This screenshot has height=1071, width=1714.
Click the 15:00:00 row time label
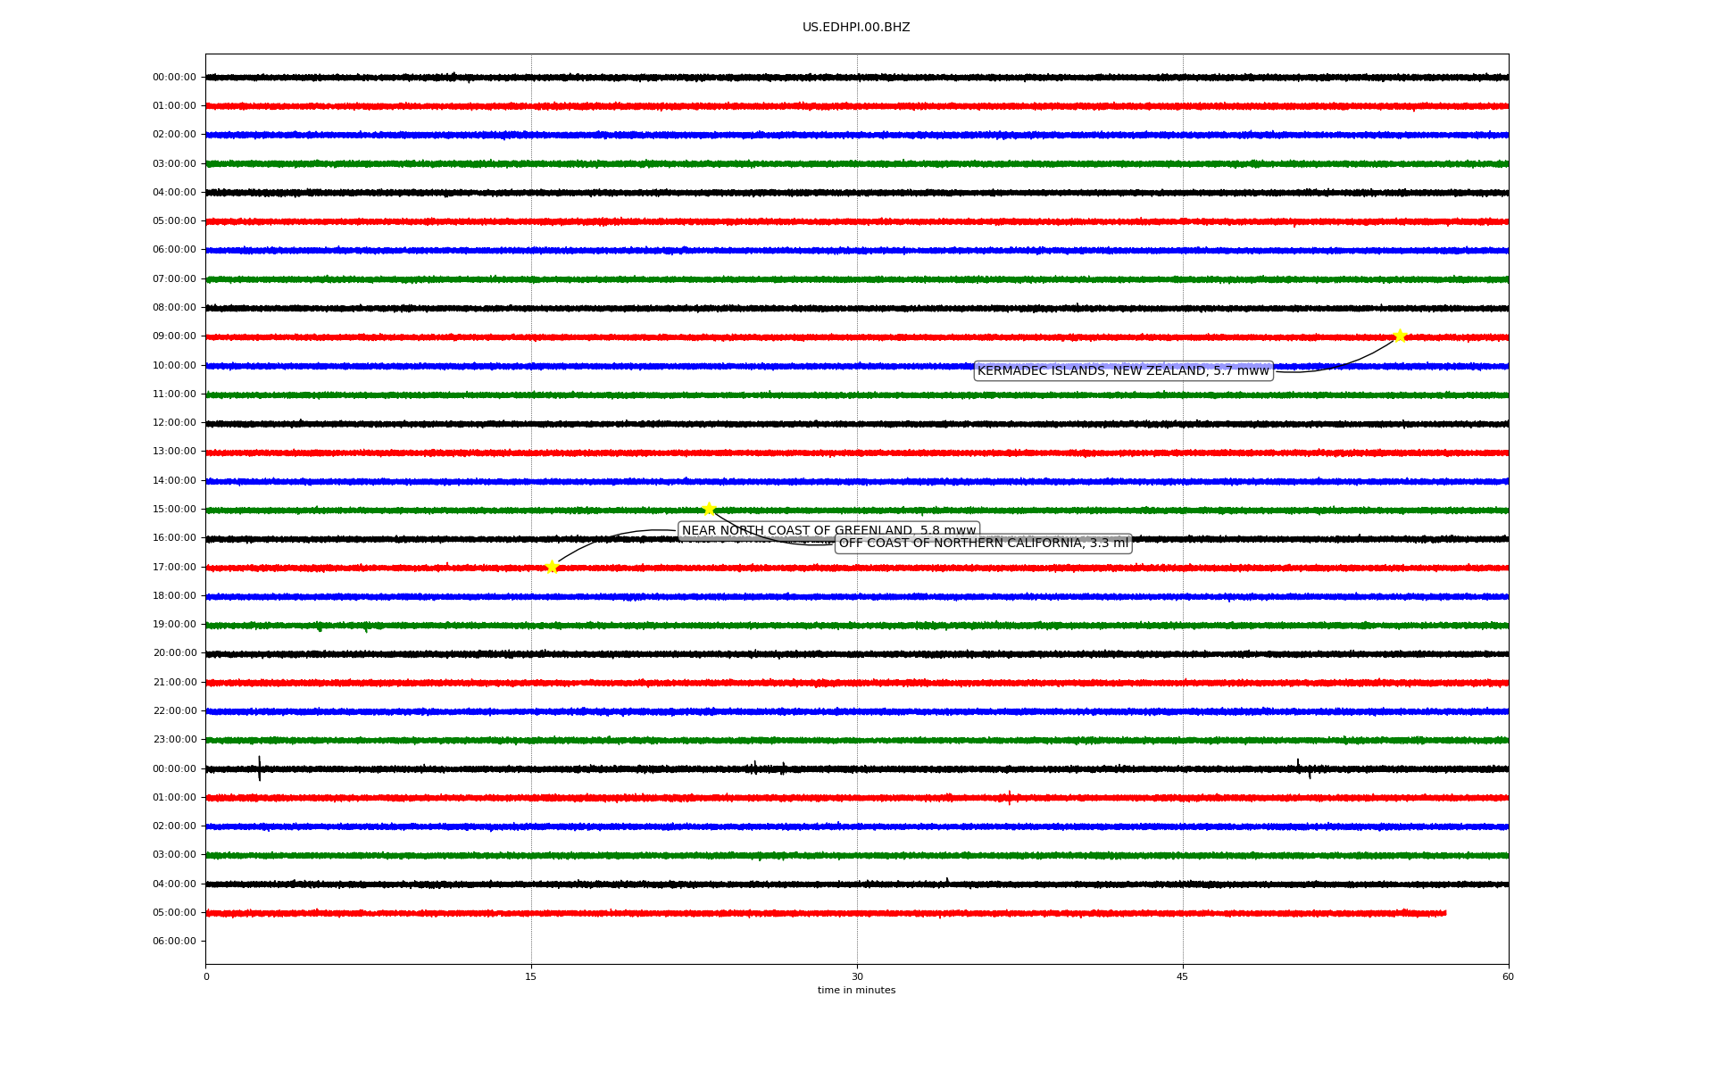coord(174,510)
